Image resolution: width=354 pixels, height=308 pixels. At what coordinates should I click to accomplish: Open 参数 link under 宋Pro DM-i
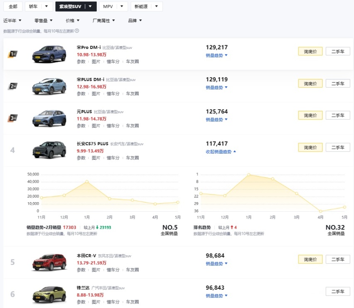click(81, 61)
